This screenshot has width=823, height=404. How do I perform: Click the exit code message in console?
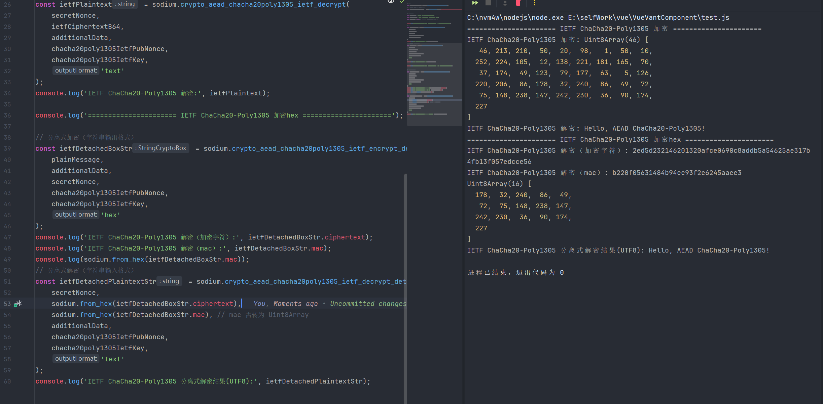click(x=515, y=272)
